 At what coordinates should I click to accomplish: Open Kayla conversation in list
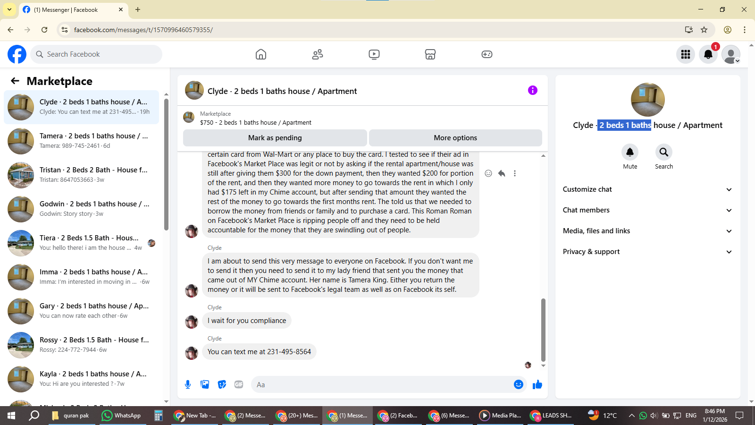point(82,379)
